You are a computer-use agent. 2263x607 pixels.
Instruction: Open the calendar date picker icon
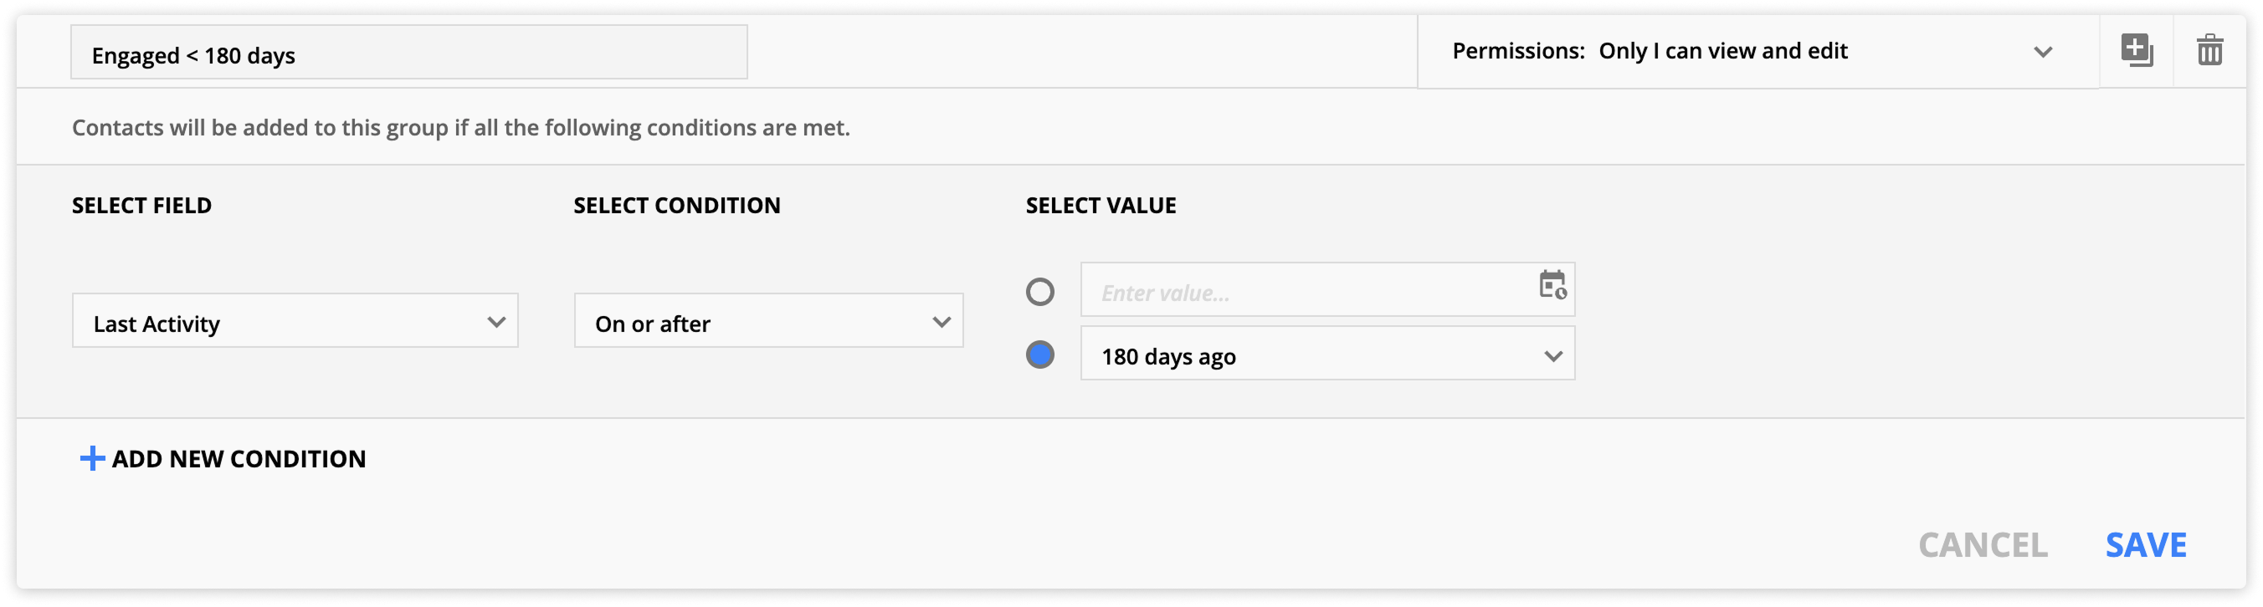1552,285
